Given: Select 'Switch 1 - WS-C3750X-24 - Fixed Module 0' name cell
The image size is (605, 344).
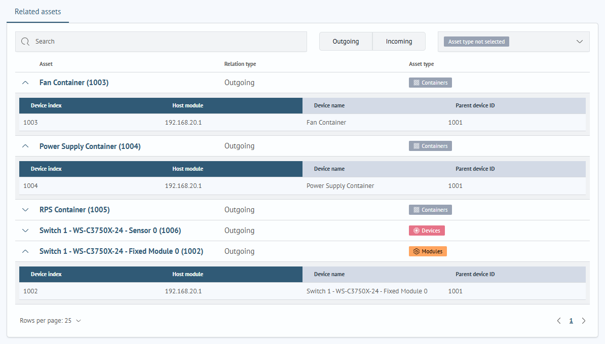Looking at the screenshot, I should coord(367,291).
